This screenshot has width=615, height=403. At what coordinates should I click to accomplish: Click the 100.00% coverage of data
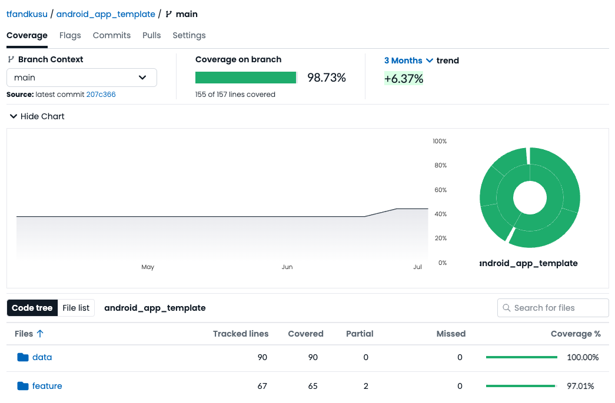pyautogui.click(x=583, y=357)
